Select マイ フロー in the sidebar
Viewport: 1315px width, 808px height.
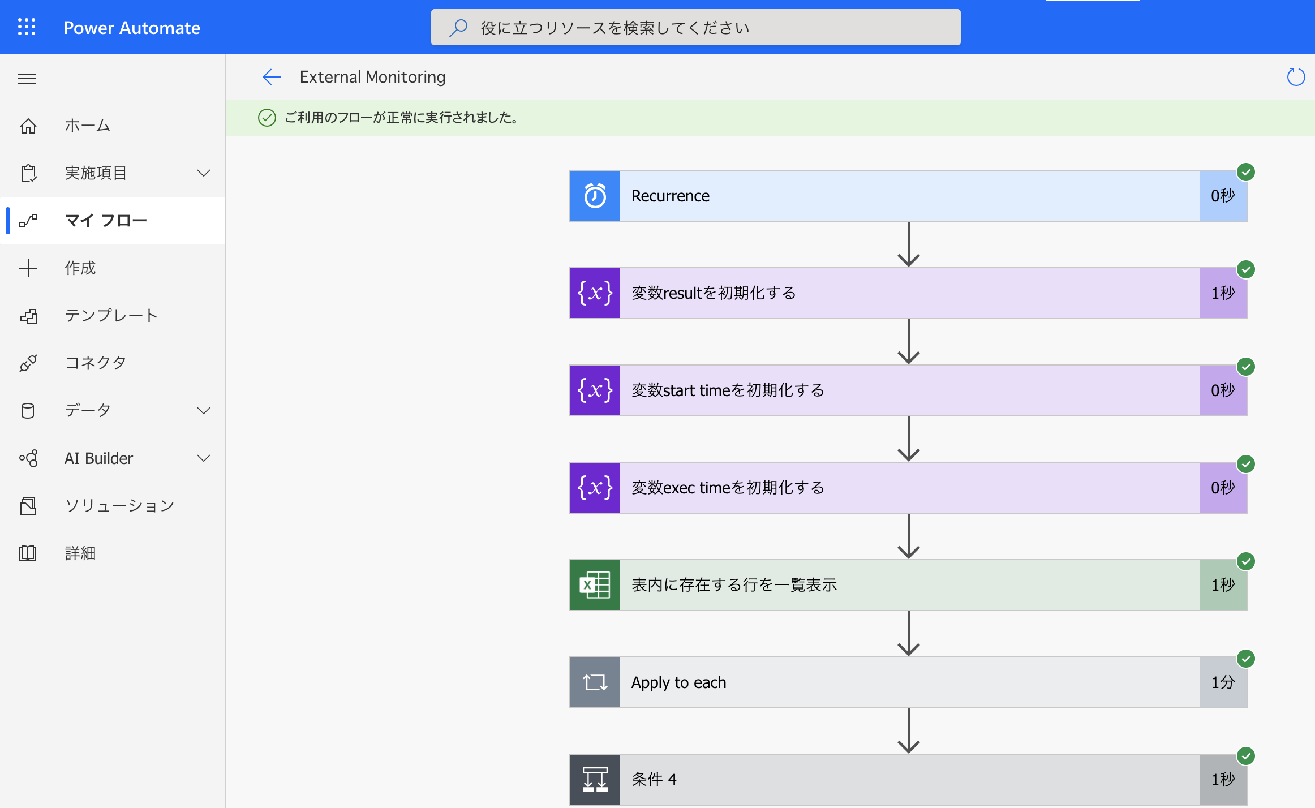(x=113, y=221)
